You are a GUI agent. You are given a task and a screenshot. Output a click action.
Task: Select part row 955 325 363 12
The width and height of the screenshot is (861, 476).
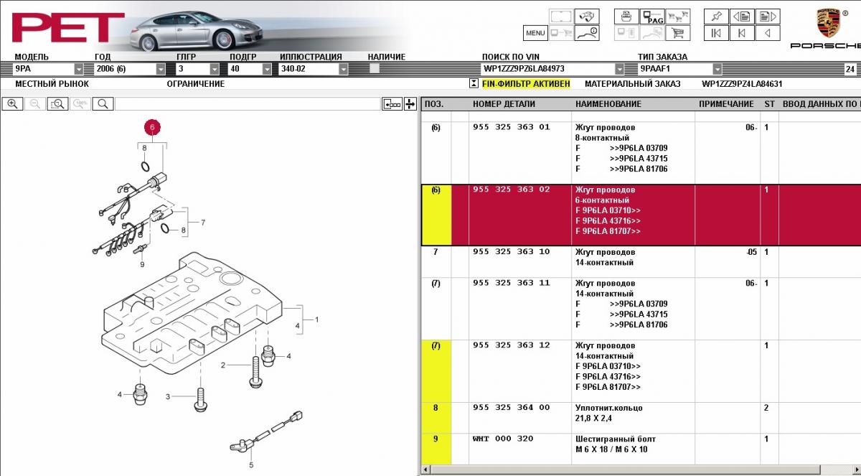tap(511, 345)
